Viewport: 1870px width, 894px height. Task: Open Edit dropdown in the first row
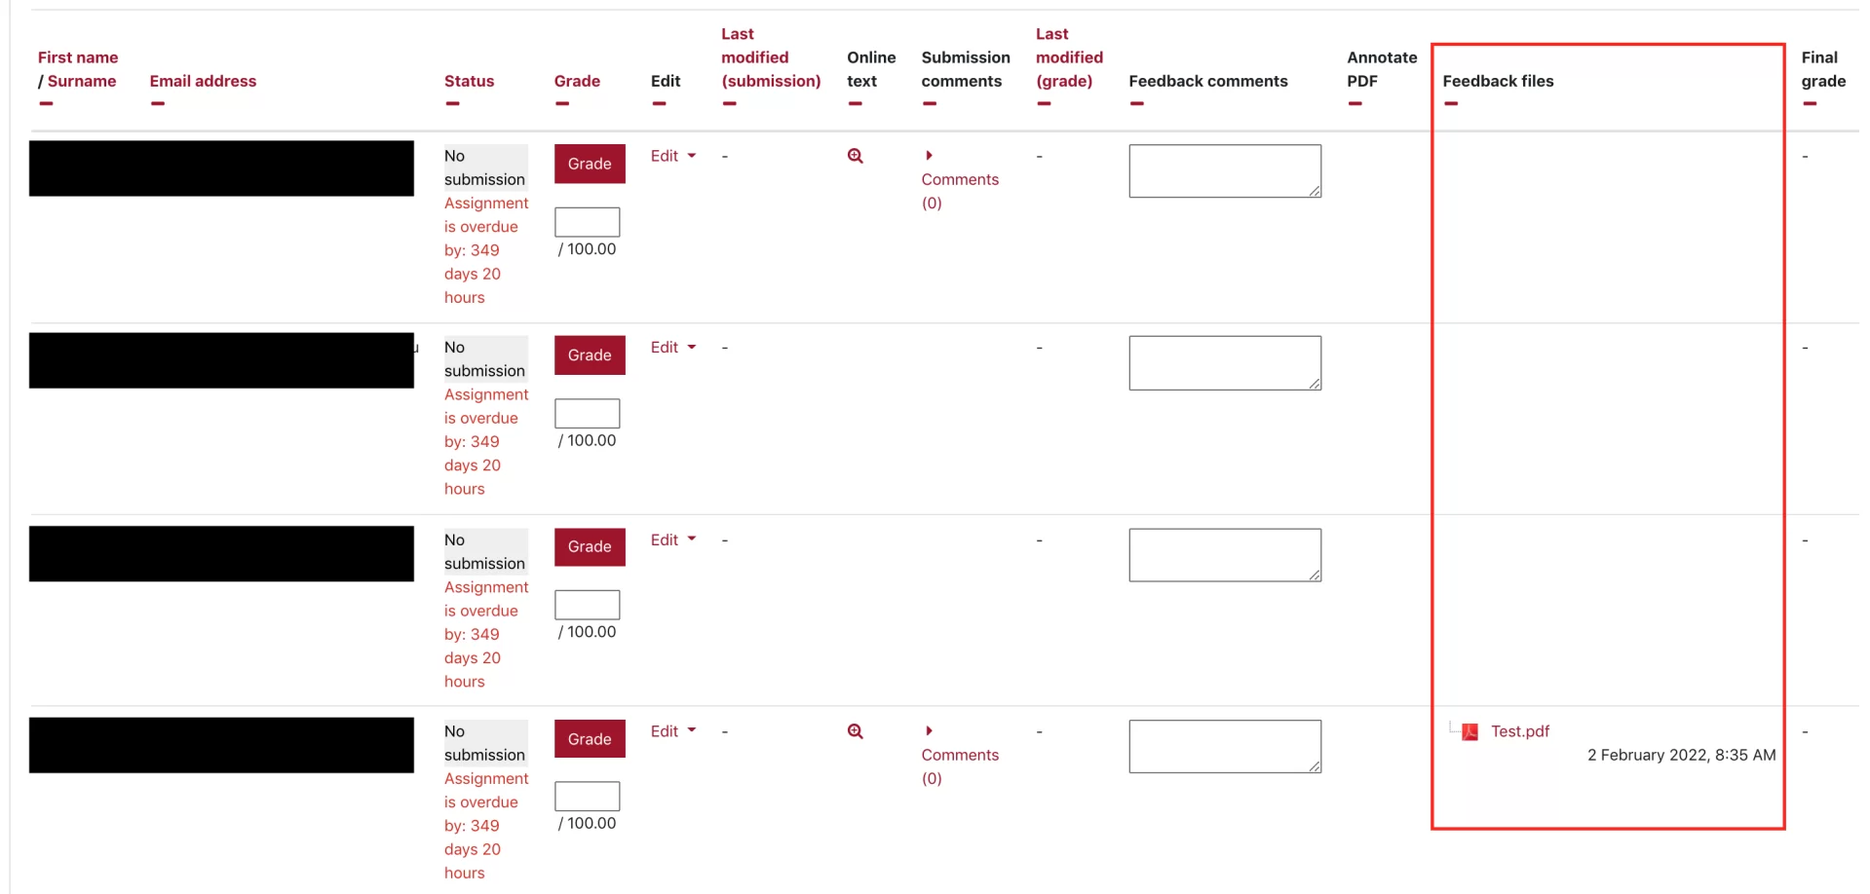pyautogui.click(x=673, y=156)
